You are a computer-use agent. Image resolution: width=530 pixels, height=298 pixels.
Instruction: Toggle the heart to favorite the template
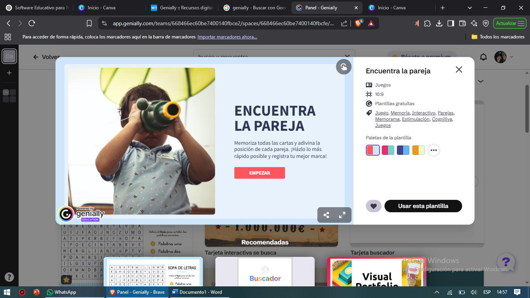point(373,206)
